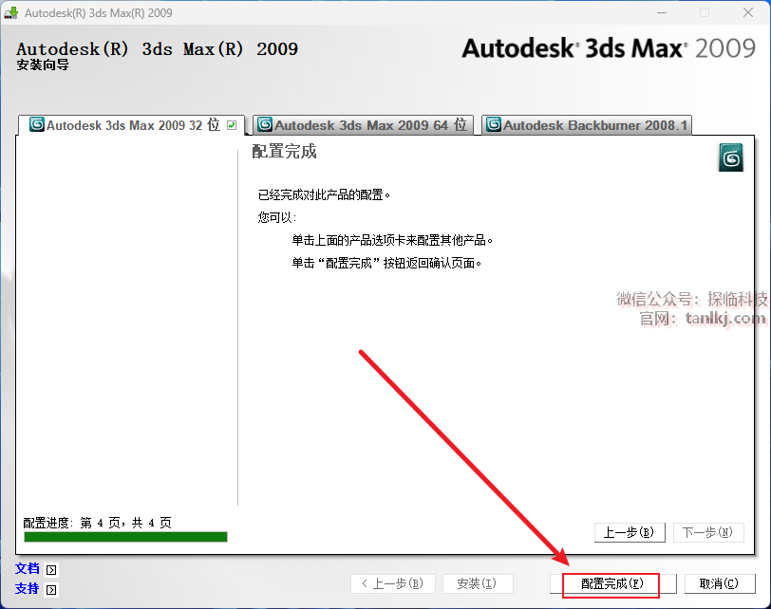Go back with inner 上一步(B) button
771x609 pixels.
[630, 533]
